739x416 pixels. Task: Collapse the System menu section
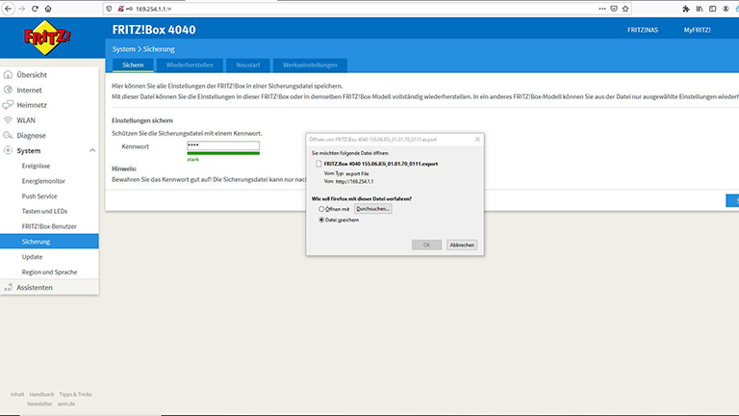click(x=92, y=151)
